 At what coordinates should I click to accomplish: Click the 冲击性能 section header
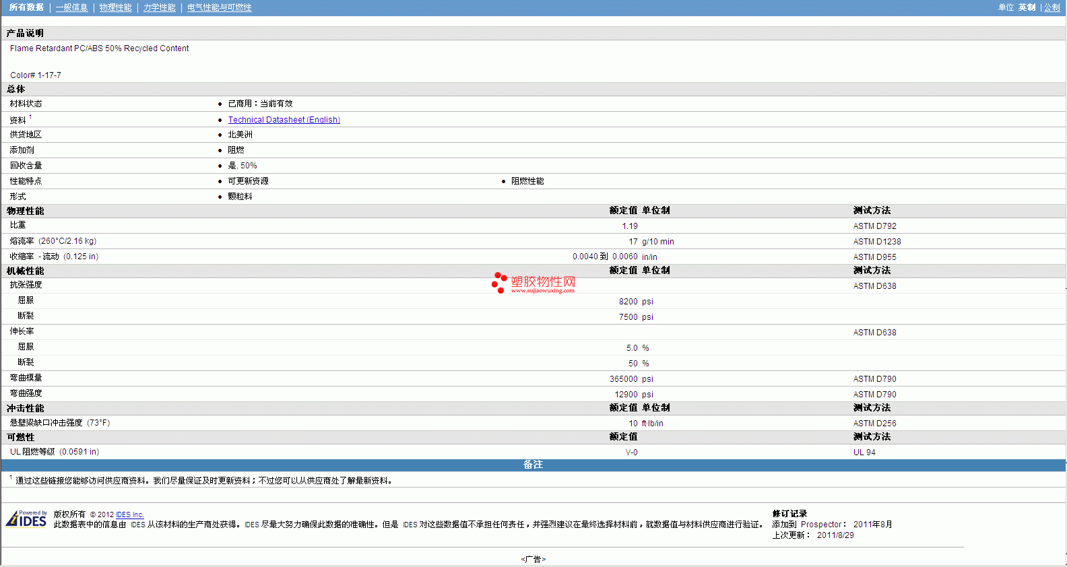25,408
